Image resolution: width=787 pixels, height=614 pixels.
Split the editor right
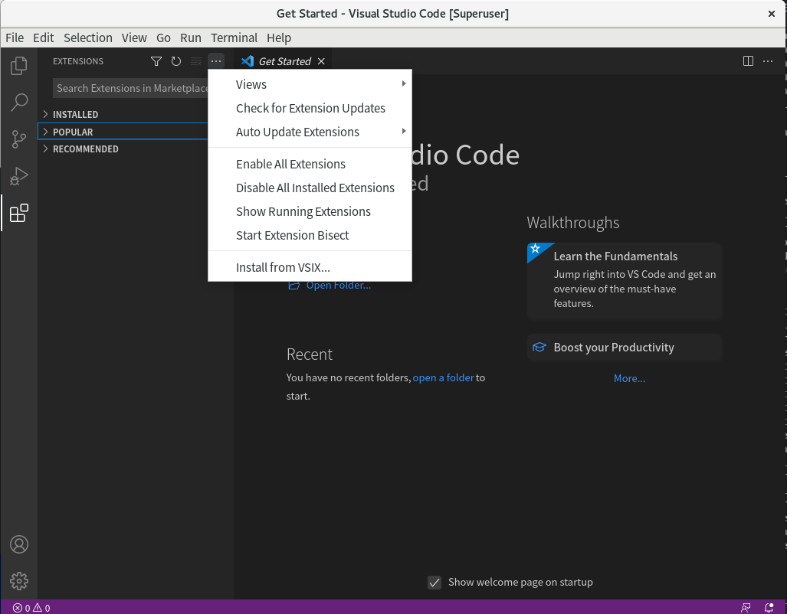click(748, 61)
